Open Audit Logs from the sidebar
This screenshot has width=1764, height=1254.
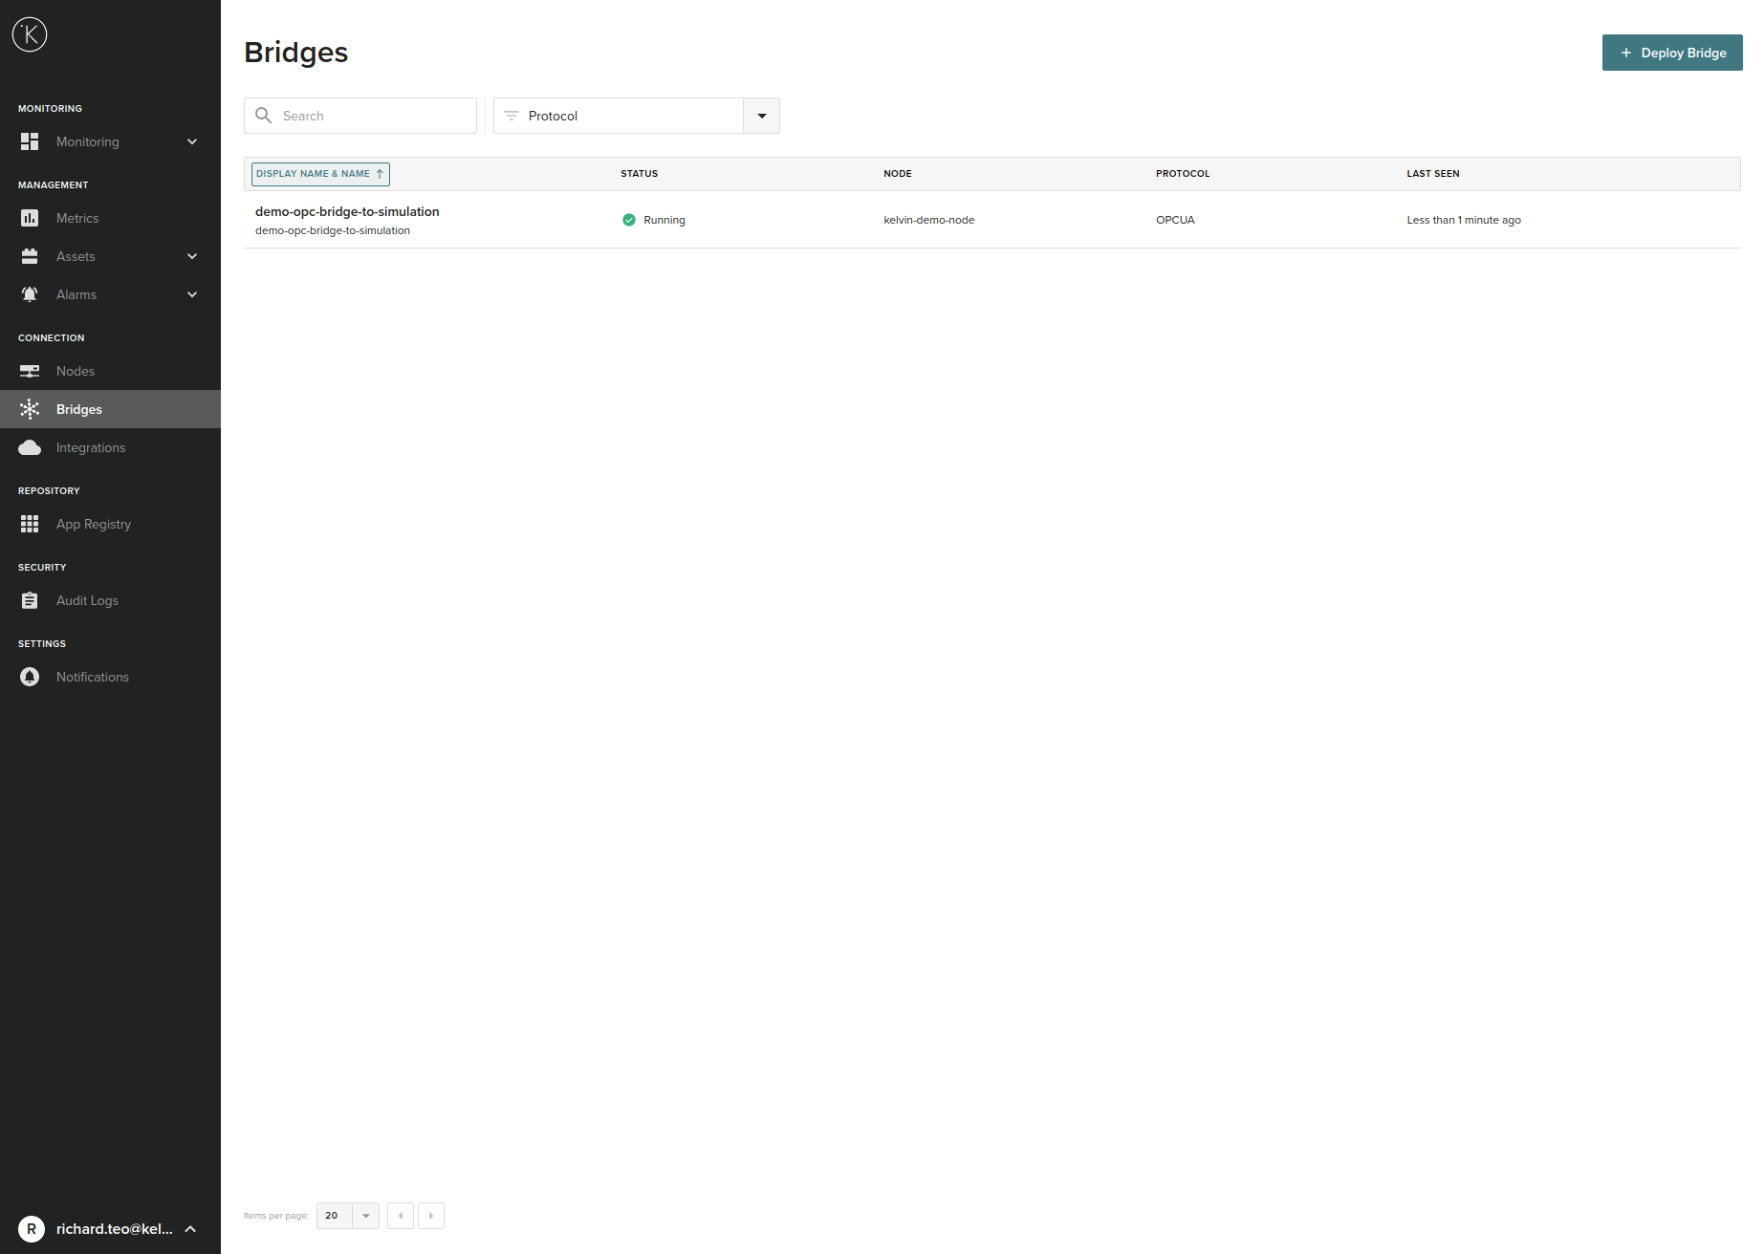tap(86, 600)
